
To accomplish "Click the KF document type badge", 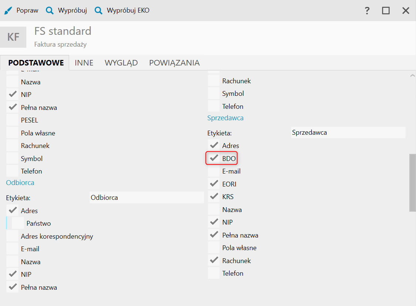I will [13, 37].
